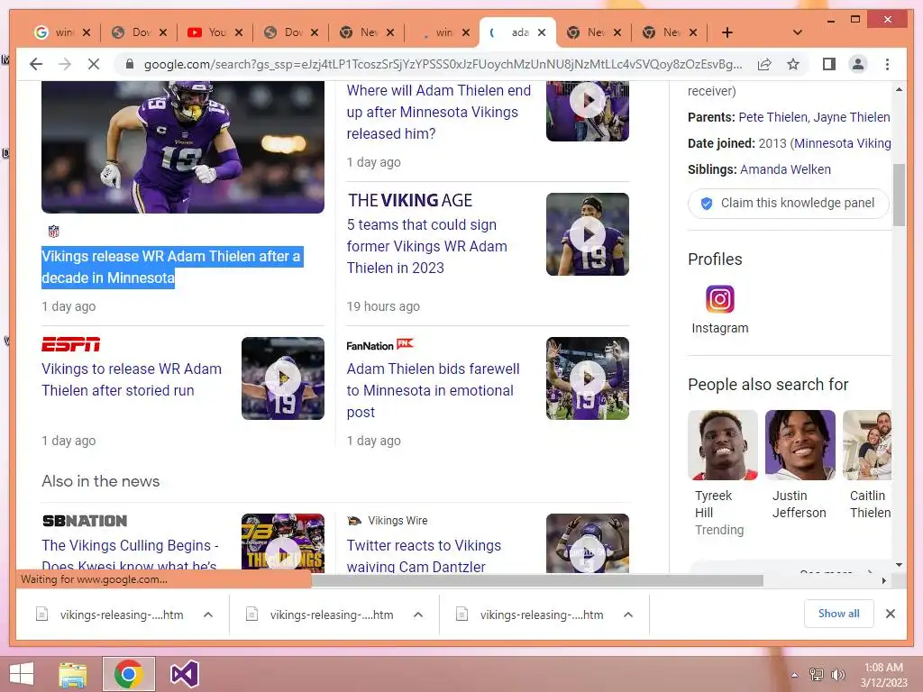Click Amanda Welken sibling link
This screenshot has height=692, width=923.
coord(785,169)
